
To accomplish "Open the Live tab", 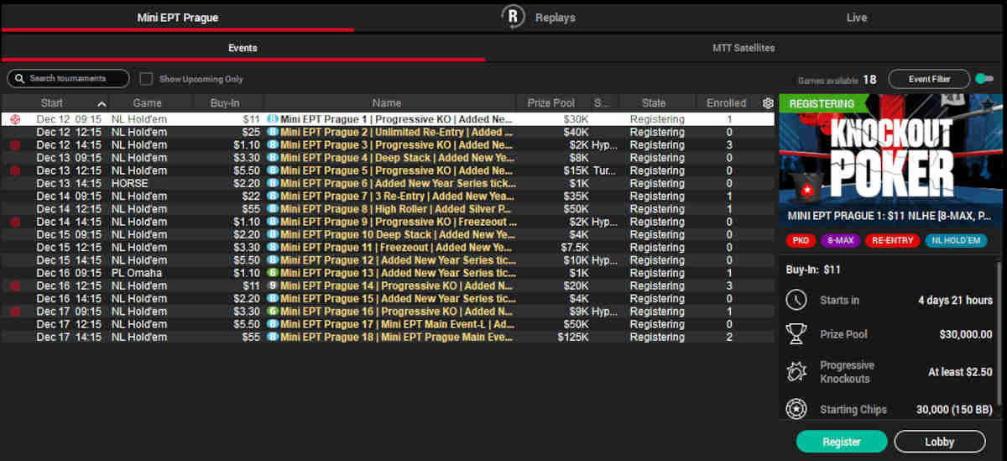I will pos(856,18).
